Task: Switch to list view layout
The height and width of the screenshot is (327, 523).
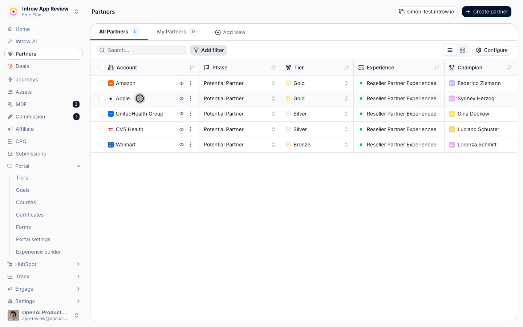Action: pyautogui.click(x=450, y=50)
